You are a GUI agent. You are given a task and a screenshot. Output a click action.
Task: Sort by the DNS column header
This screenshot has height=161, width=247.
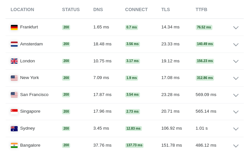(98, 9)
